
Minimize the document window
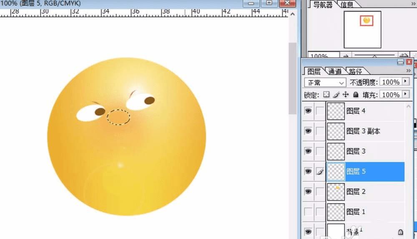click(251, 3)
